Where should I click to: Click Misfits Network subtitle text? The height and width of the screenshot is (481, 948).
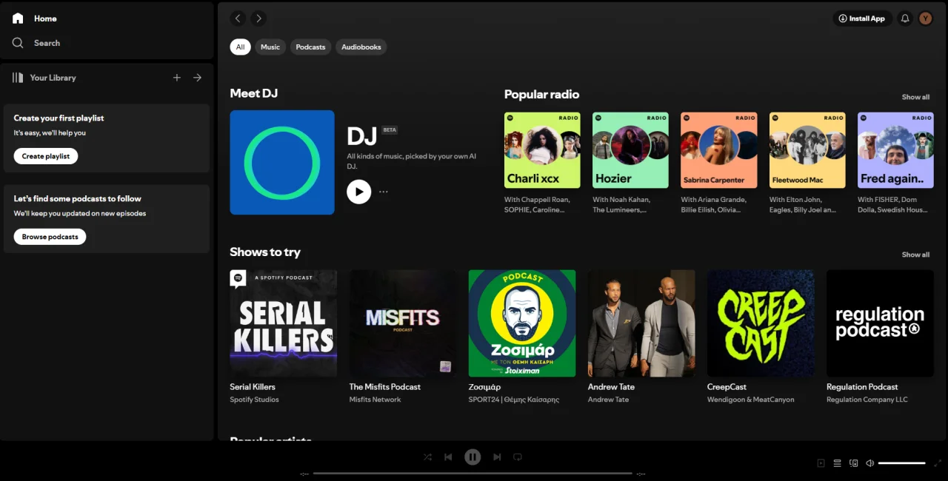375,400
